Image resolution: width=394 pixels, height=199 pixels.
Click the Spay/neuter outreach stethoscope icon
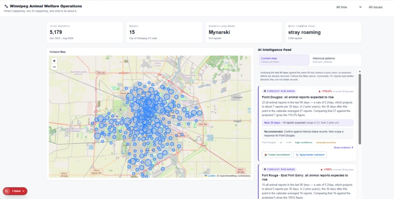click(x=297, y=155)
